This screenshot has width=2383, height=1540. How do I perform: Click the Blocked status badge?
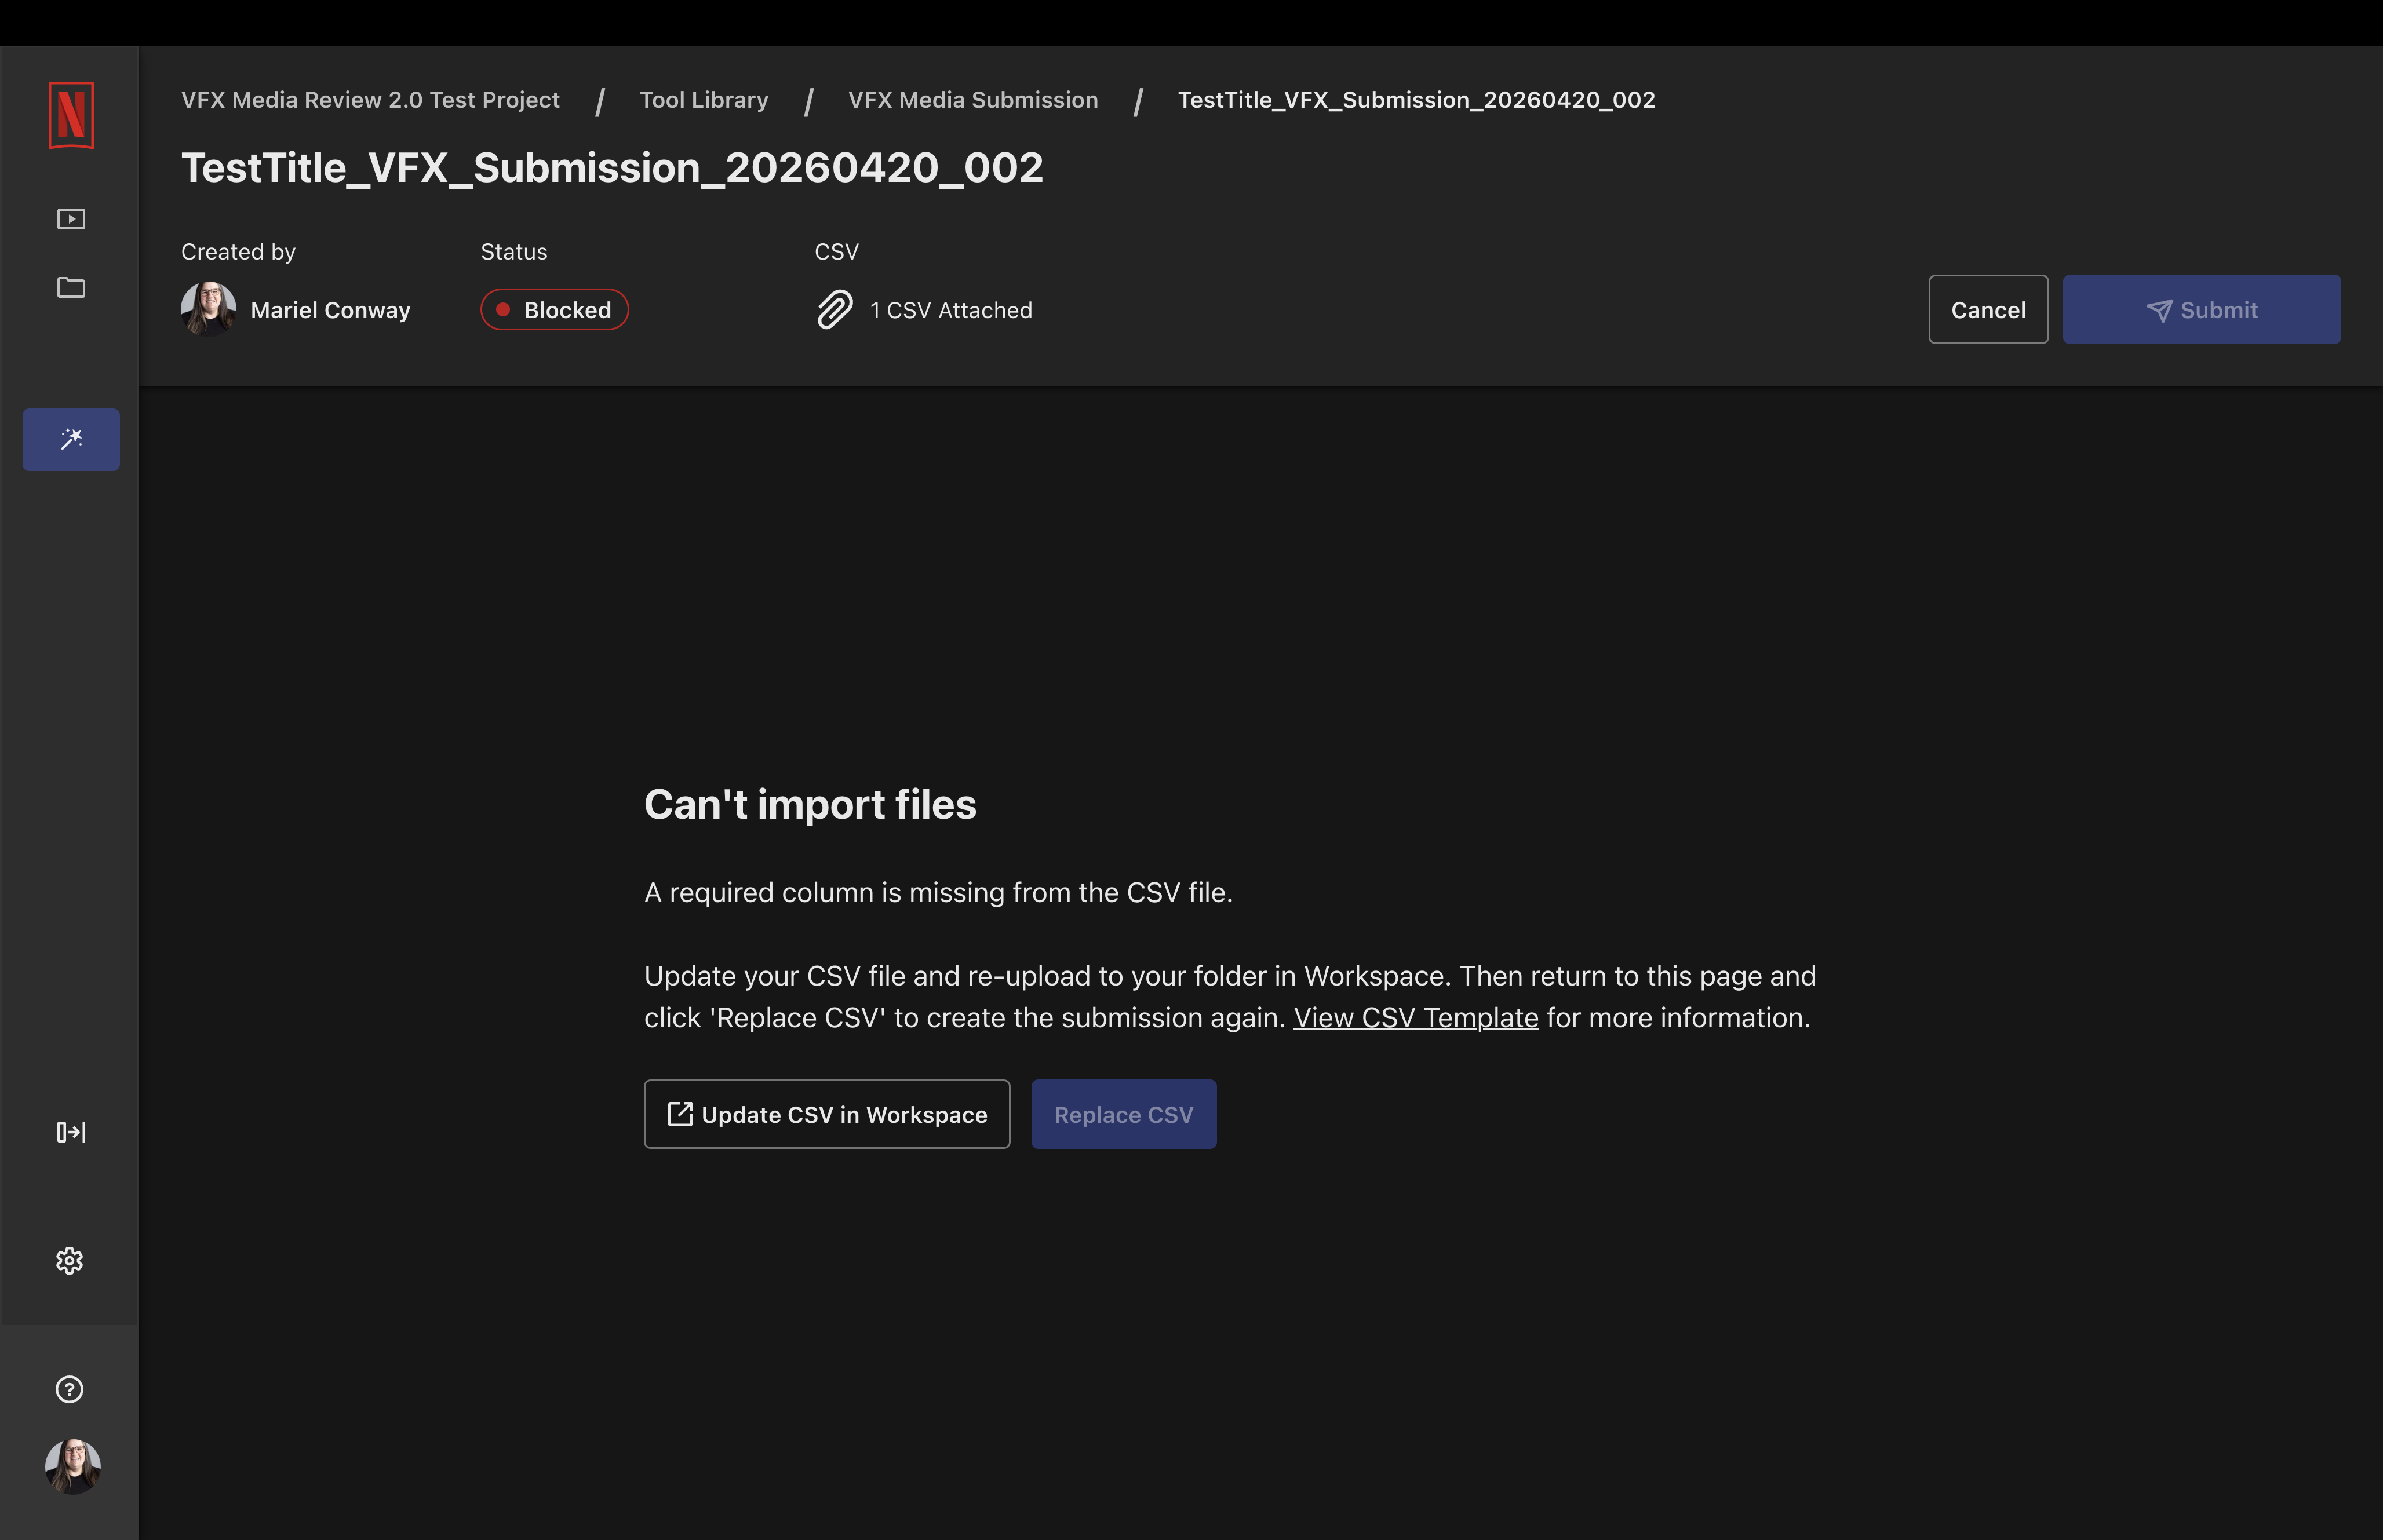pos(554,310)
